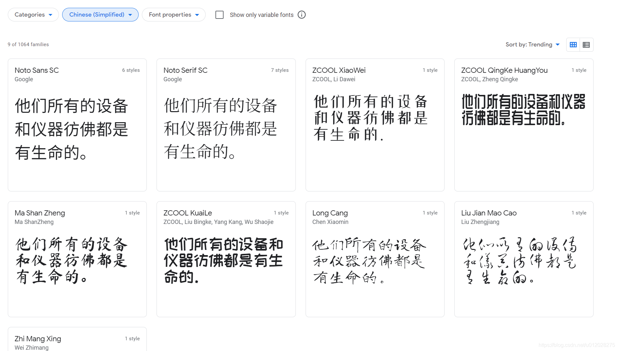
Task: Open the ZCOOL KuaiLe font title
Action: click(x=188, y=213)
